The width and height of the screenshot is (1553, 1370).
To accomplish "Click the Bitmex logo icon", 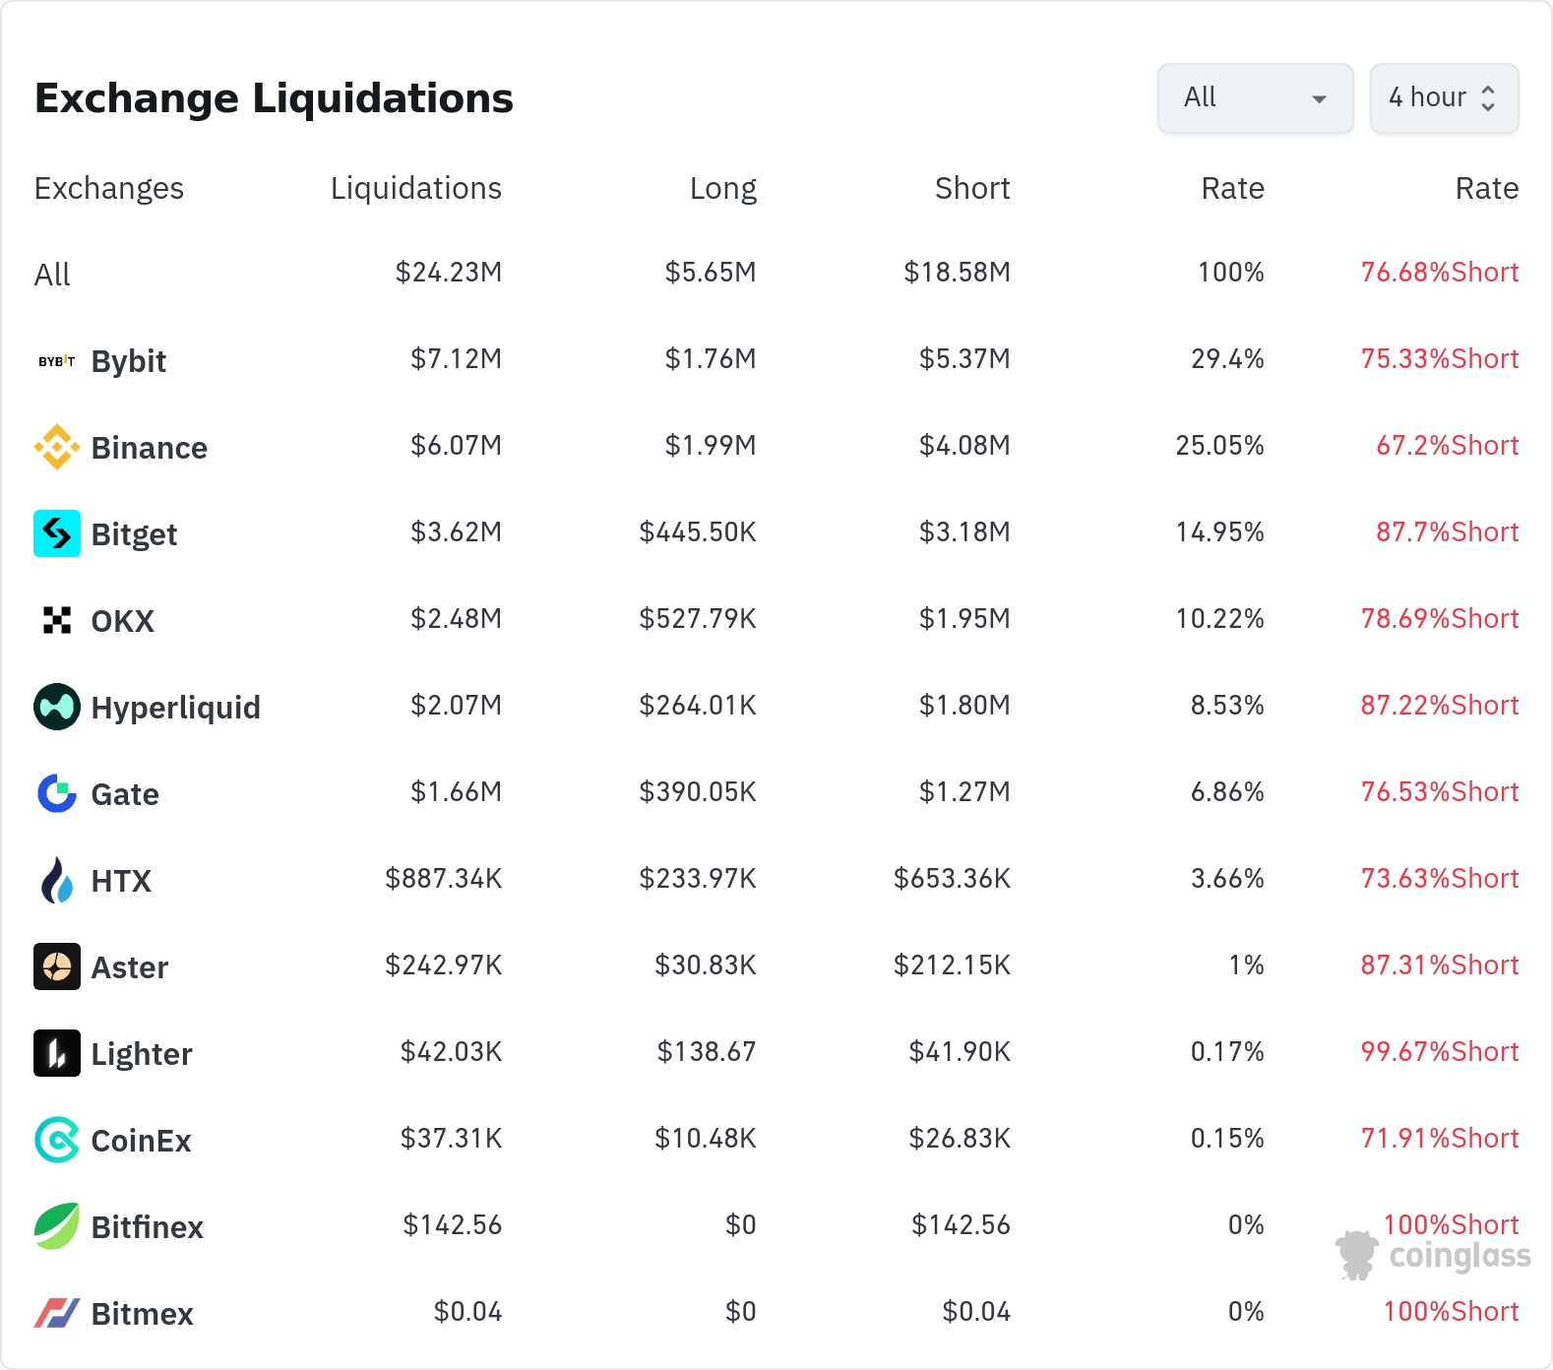I will point(57,1313).
